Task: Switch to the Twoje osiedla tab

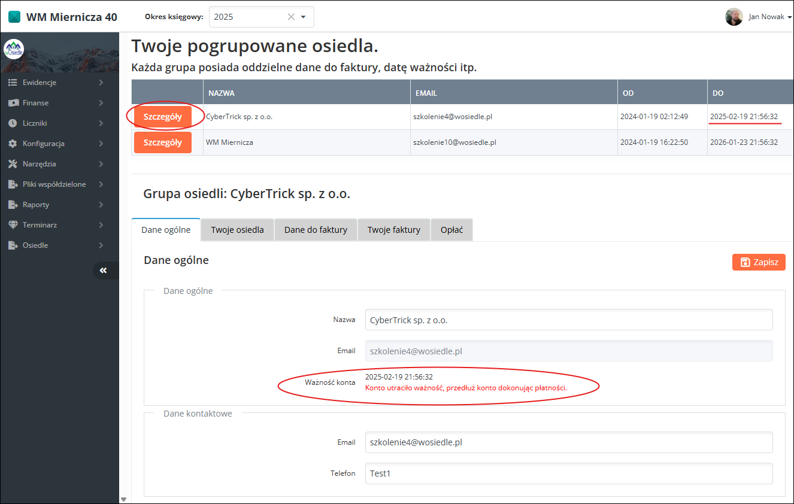Action: pos(237,230)
